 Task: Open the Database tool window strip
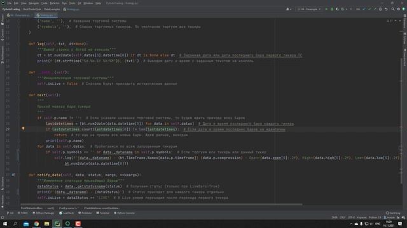coord(404,22)
